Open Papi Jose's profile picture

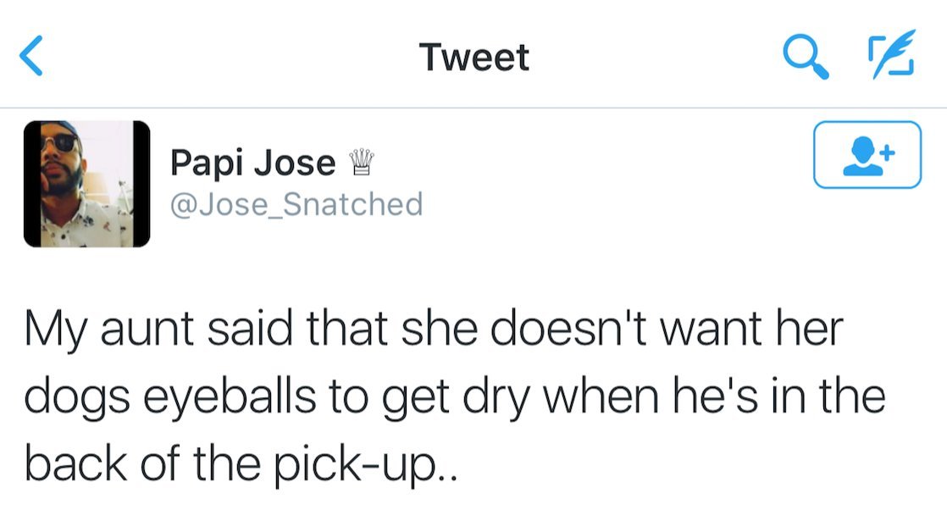86,184
